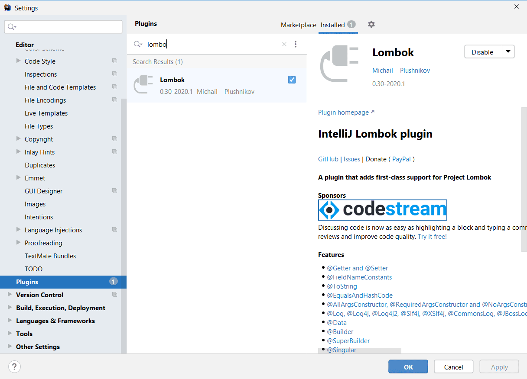The image size is (527, 379).
Task: Click the help question mark icon
Action: point(14,367)
